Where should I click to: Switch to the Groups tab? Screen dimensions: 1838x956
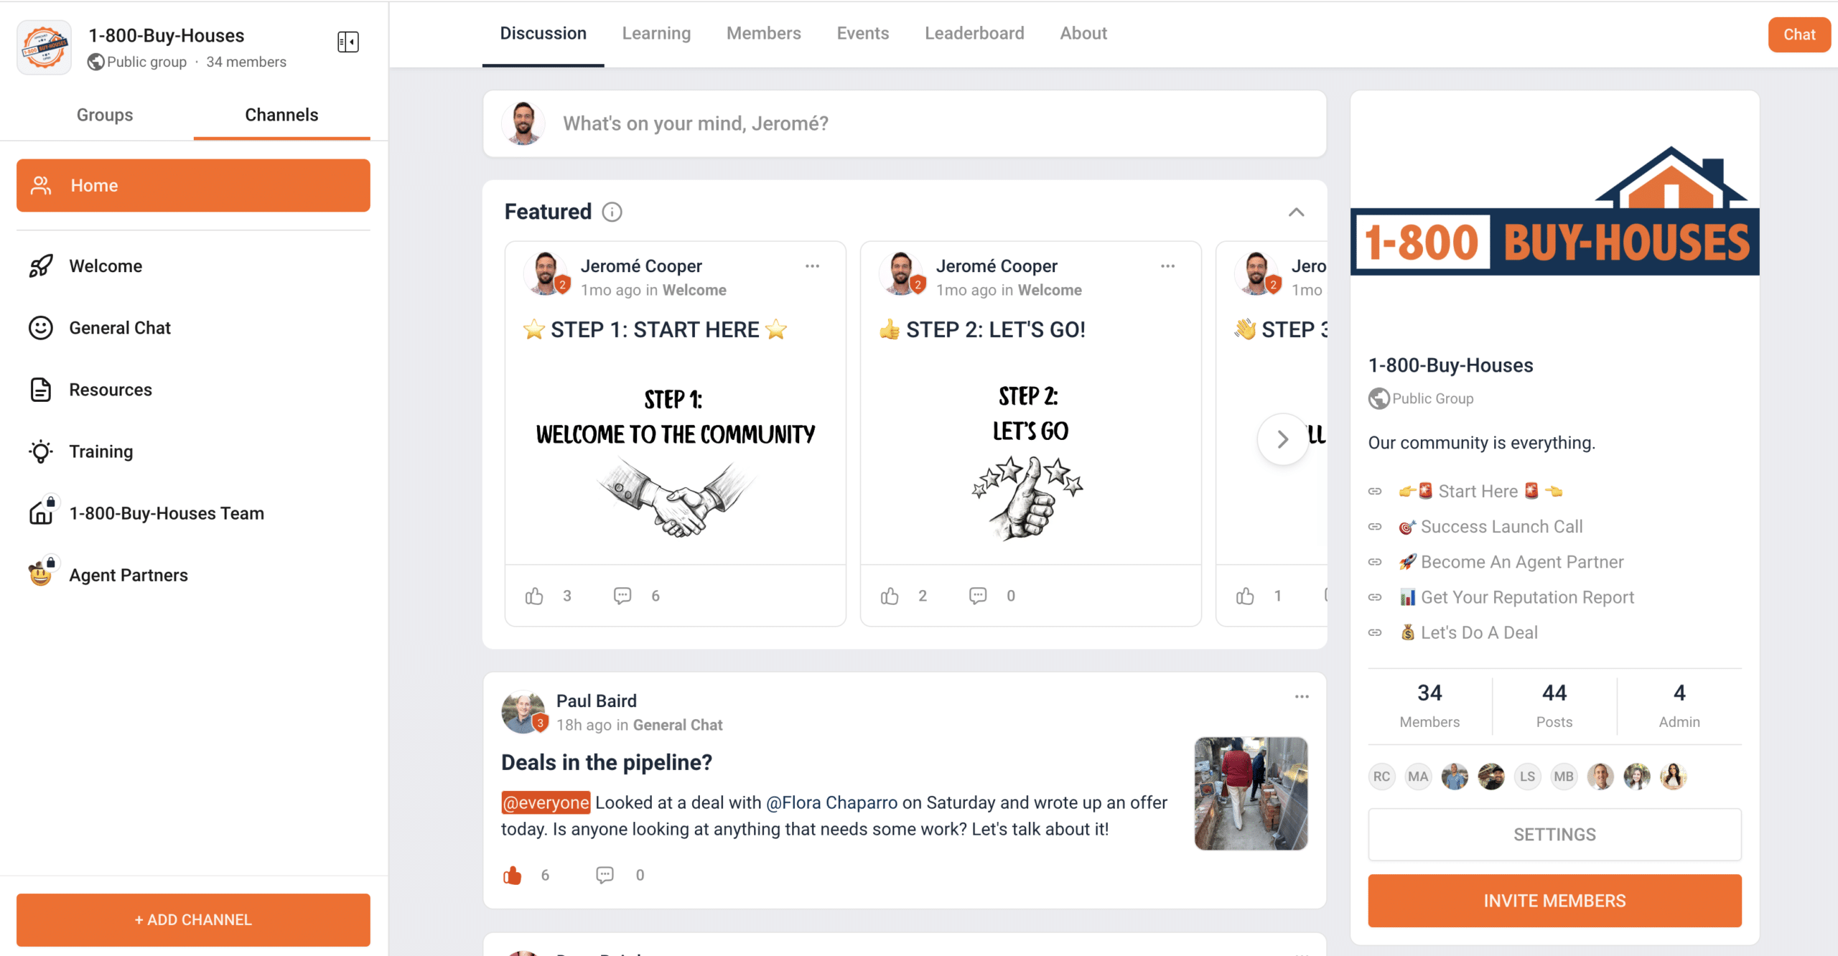(x=105, y=115)
